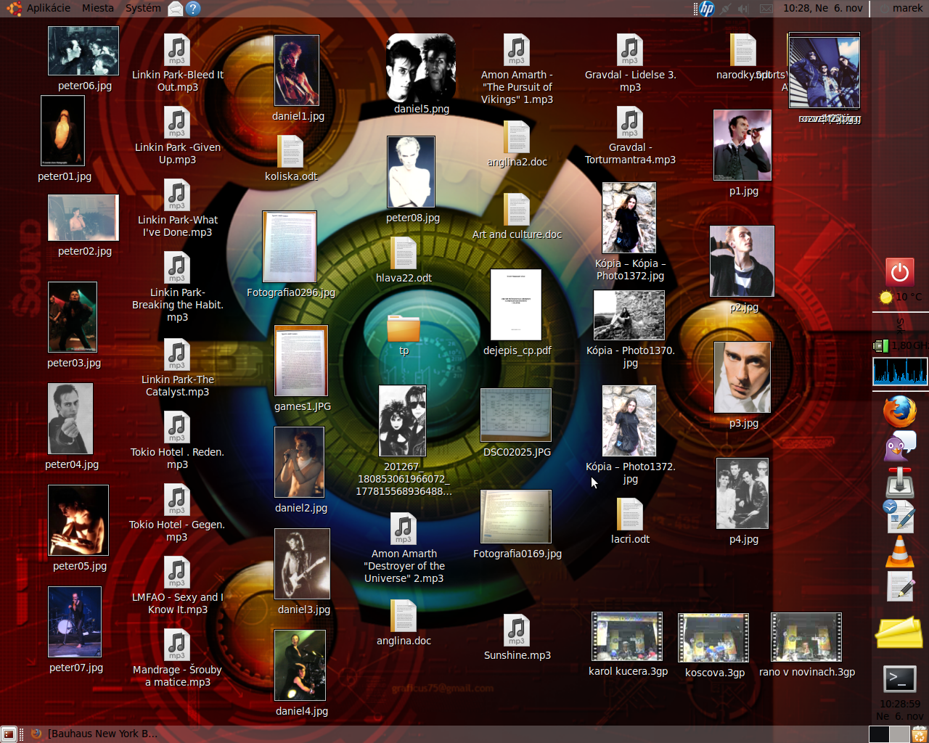This screenshot has width=929, height=743.
Task: Open the Aplikácie menu
Action: pos(49,9)
